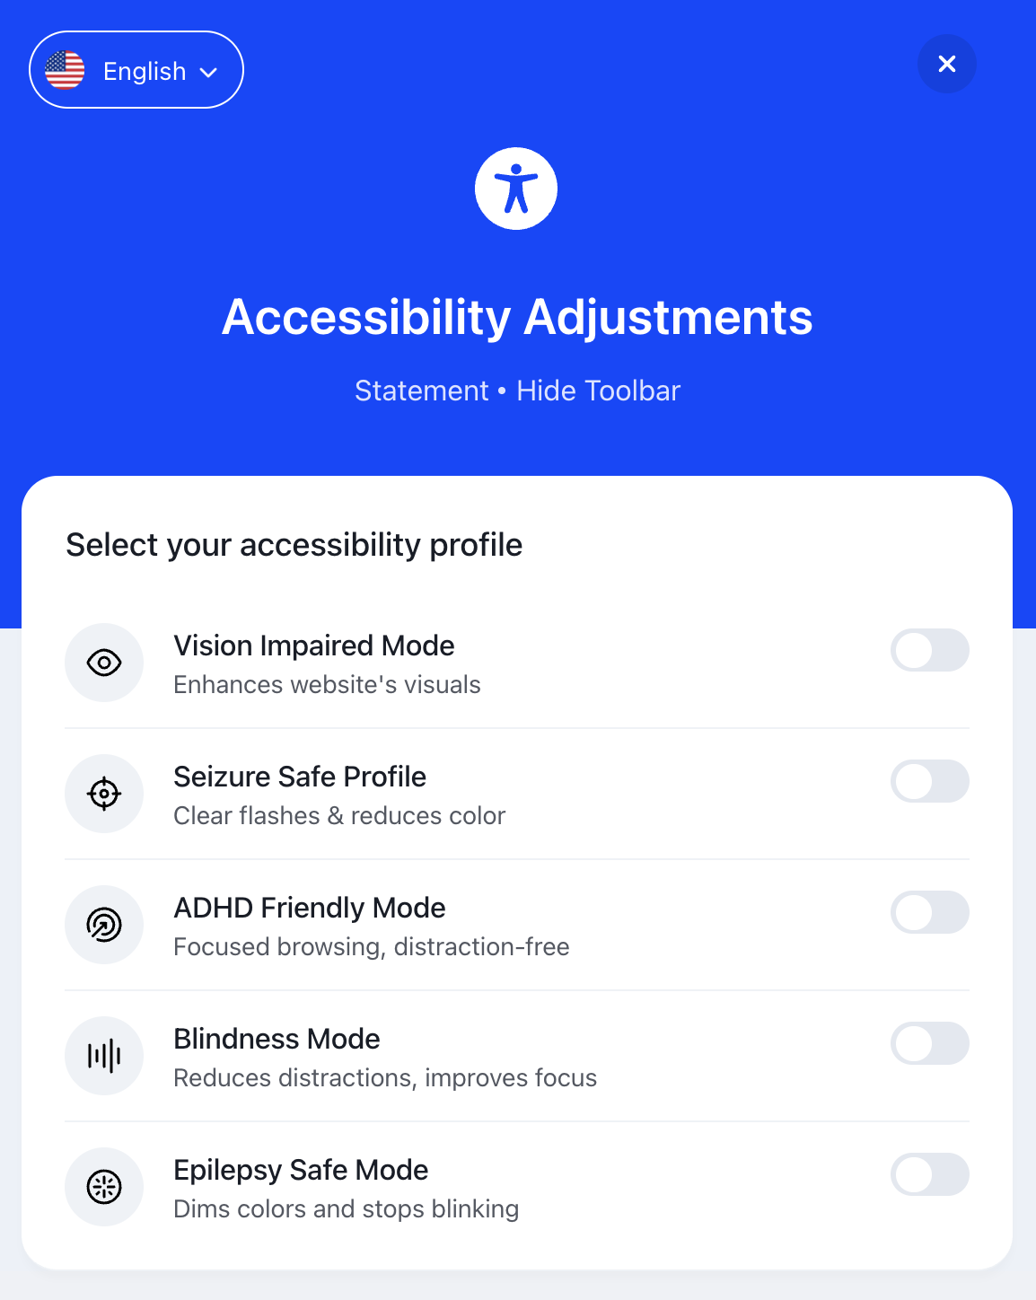Click the ADHD Friendly target icon
Screen dimensions: 1036x1300
click(x=104, y=925)
